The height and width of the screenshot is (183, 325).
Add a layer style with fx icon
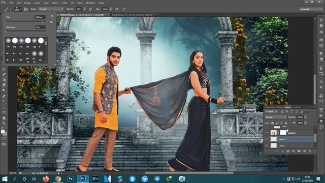[282, 151]
